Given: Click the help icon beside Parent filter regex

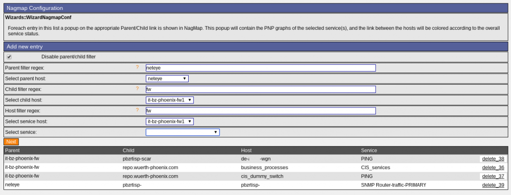Looking at the screenshot, I should click(137, 67).
